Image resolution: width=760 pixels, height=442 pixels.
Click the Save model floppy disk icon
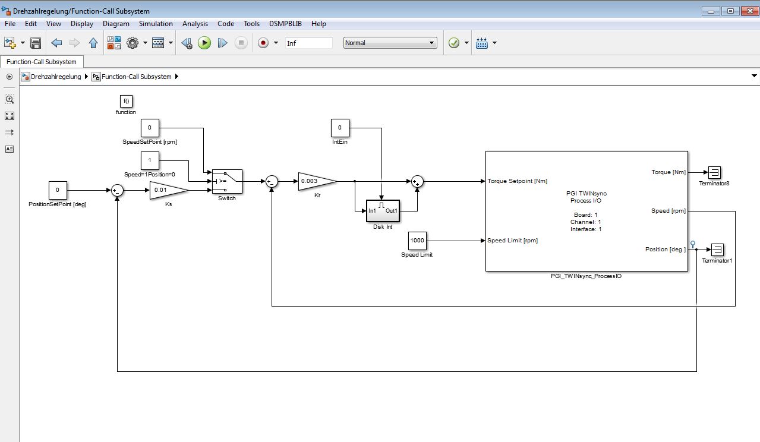[36, 43]
